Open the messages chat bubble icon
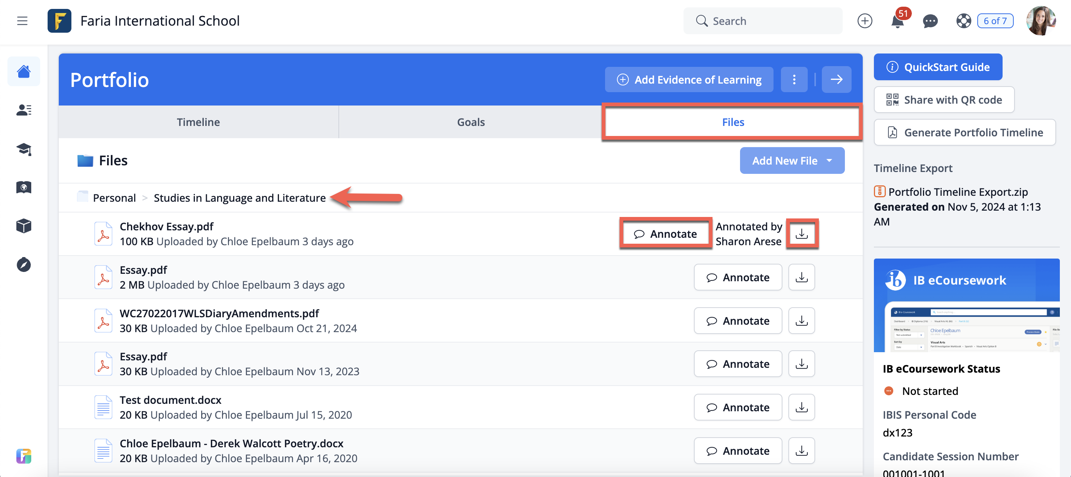The height and width of the screenshot is (477, 1071). pyautogui.click(x=930, y=21)
